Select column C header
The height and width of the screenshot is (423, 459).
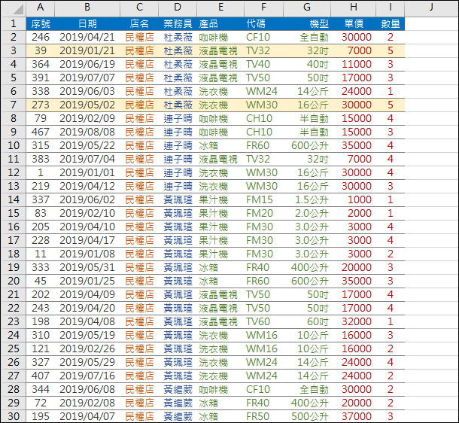click(139, 8)
